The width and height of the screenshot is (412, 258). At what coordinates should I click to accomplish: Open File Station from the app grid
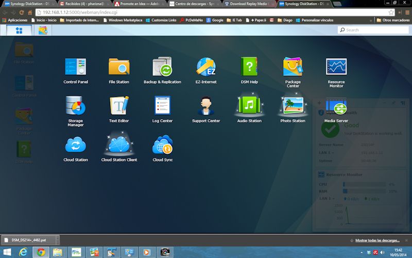point(119,67)
